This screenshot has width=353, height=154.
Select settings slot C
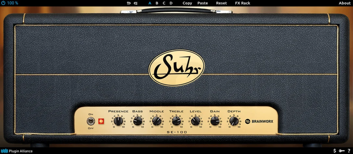(164, 3)
